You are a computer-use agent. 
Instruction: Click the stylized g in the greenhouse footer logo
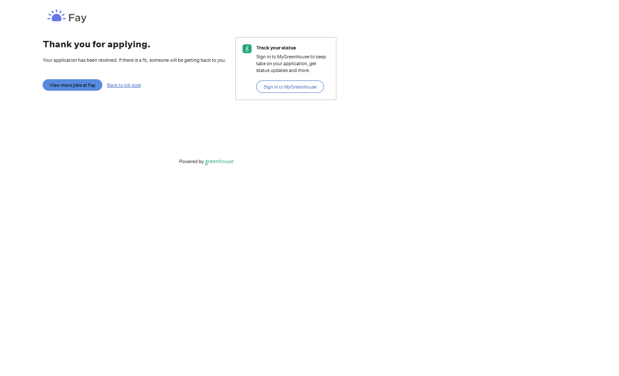coord(207,162)
